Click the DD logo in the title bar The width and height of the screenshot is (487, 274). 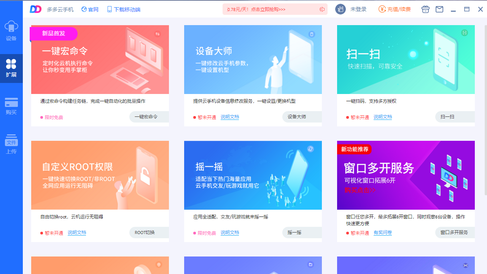(35, 9)
